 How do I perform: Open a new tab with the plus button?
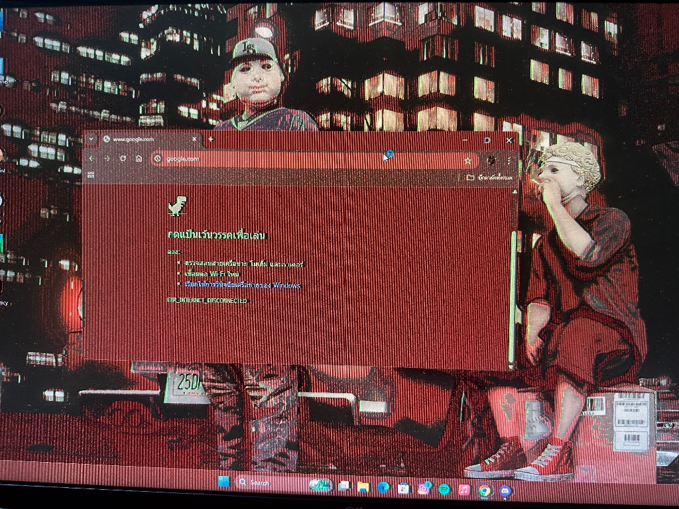tap(211, 139)
